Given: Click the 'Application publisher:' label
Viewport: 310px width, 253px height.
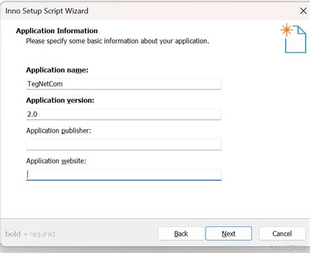Looking at the screenshot, I should (x=59, y=131).
